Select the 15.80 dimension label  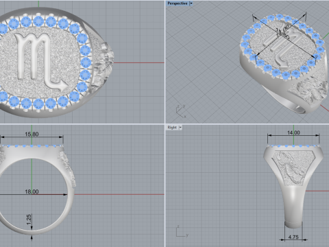coord(32,134)
